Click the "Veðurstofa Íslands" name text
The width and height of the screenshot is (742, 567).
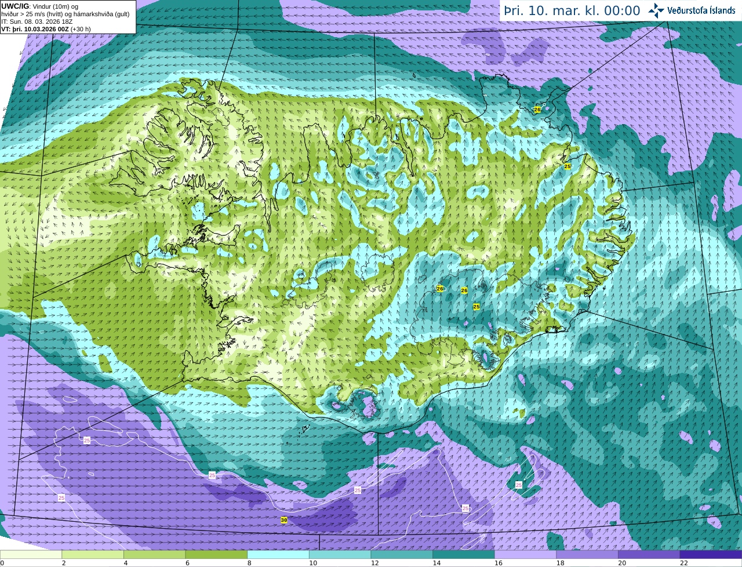click(701, 10)
